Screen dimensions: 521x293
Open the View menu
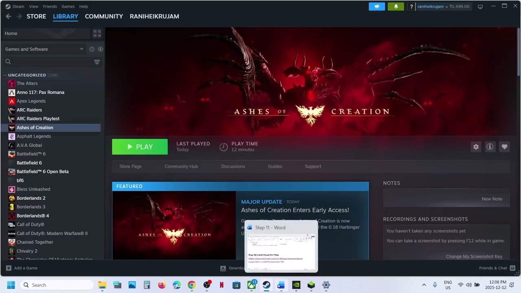point(34,7)
